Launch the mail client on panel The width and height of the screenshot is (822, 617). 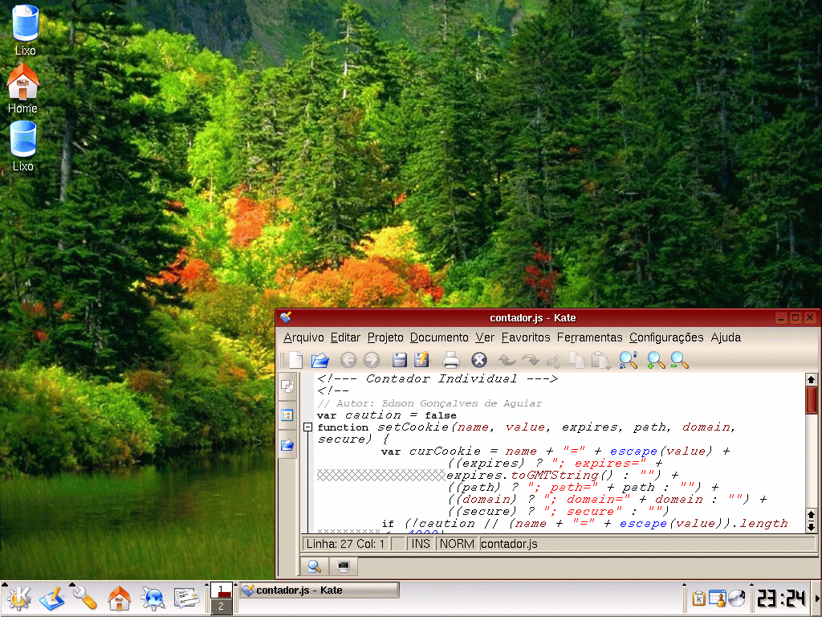tap(186, 599)
